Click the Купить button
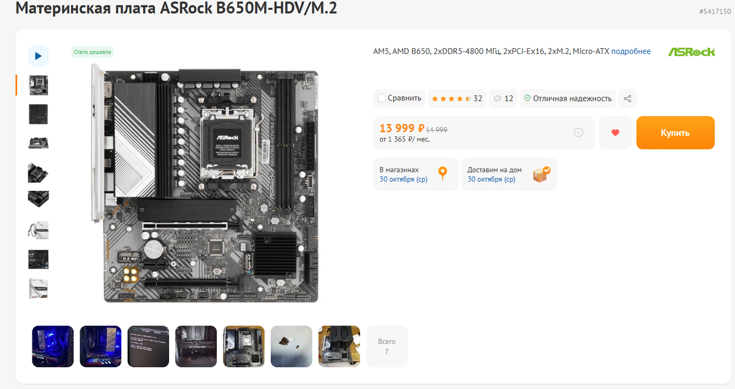Image resolution: width=735 pixels, height=389 pixels. [x=675, y=133]
